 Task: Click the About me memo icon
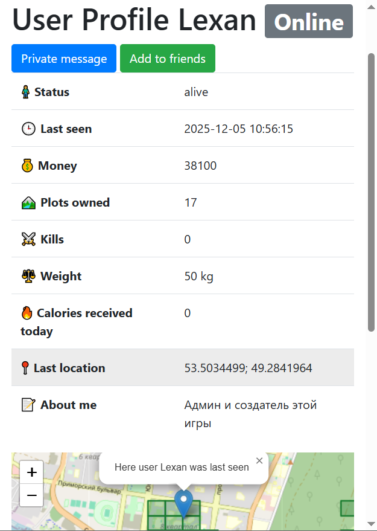point(28,405)
